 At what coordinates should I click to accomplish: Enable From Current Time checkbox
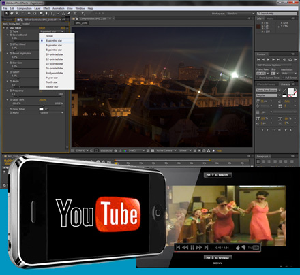click(258, 78)
